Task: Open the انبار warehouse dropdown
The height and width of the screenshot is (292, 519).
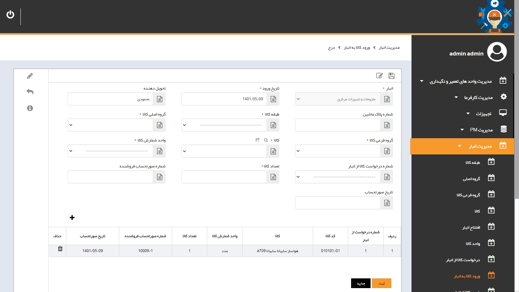Action: [338, 99]
